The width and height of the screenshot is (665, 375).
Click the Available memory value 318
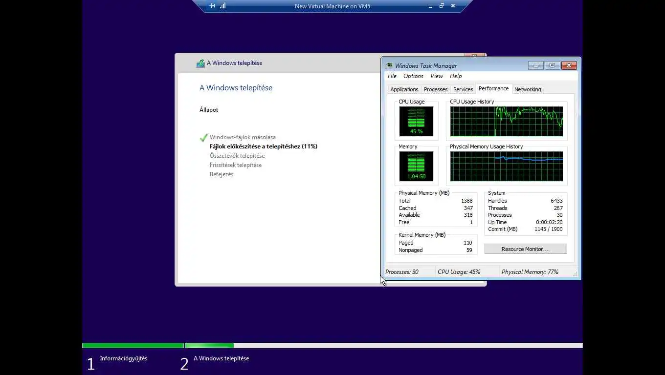click(x=468, y=215)
